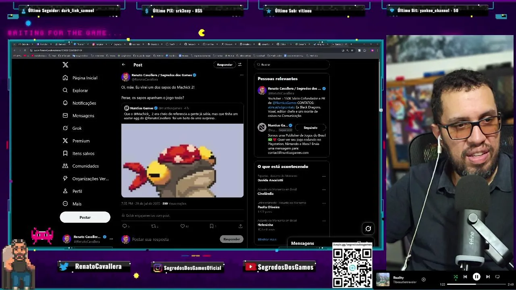
Task: Open Notificações in the sidebar
Action: 79,103
